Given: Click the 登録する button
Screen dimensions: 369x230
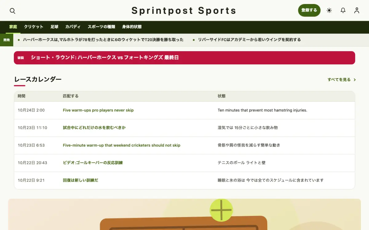Looking at the screenshot, I should tap(309, 10).
